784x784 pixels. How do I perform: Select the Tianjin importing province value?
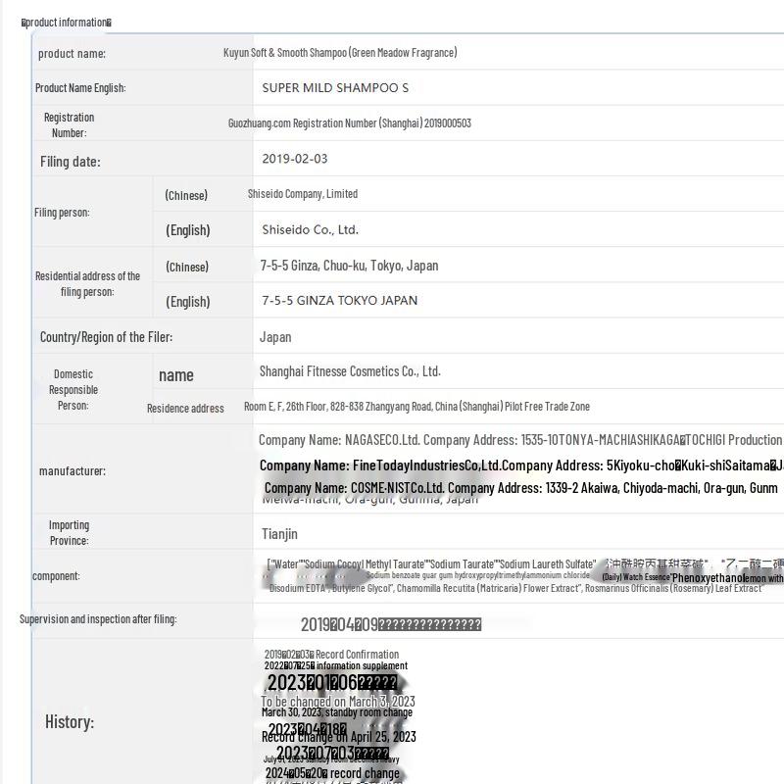279,534
